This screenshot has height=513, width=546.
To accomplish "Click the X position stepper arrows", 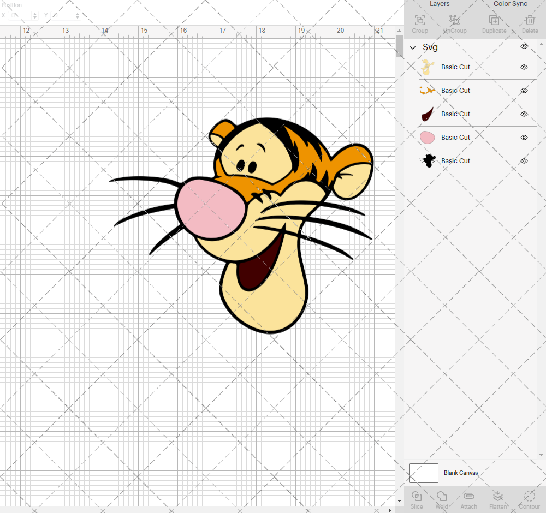I will tap(35, 16).
